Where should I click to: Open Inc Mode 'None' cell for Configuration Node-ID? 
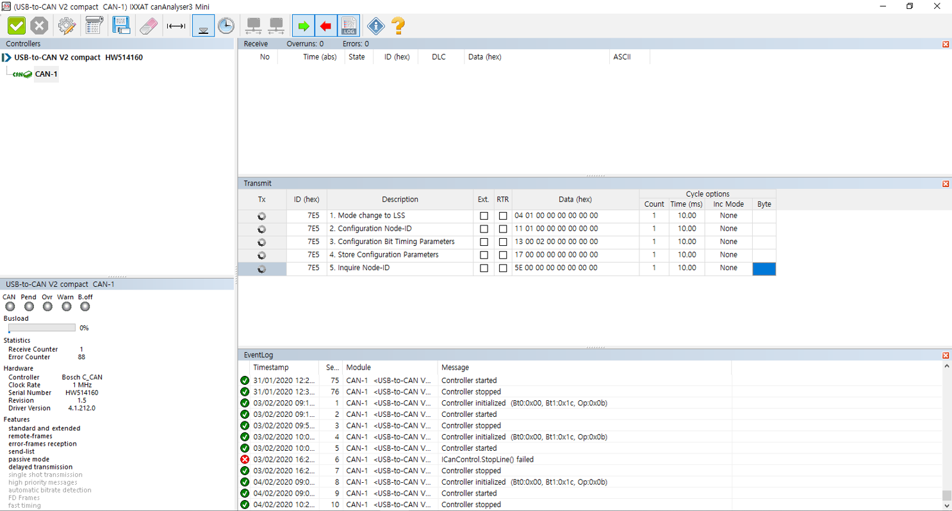[x=728, y=229]
